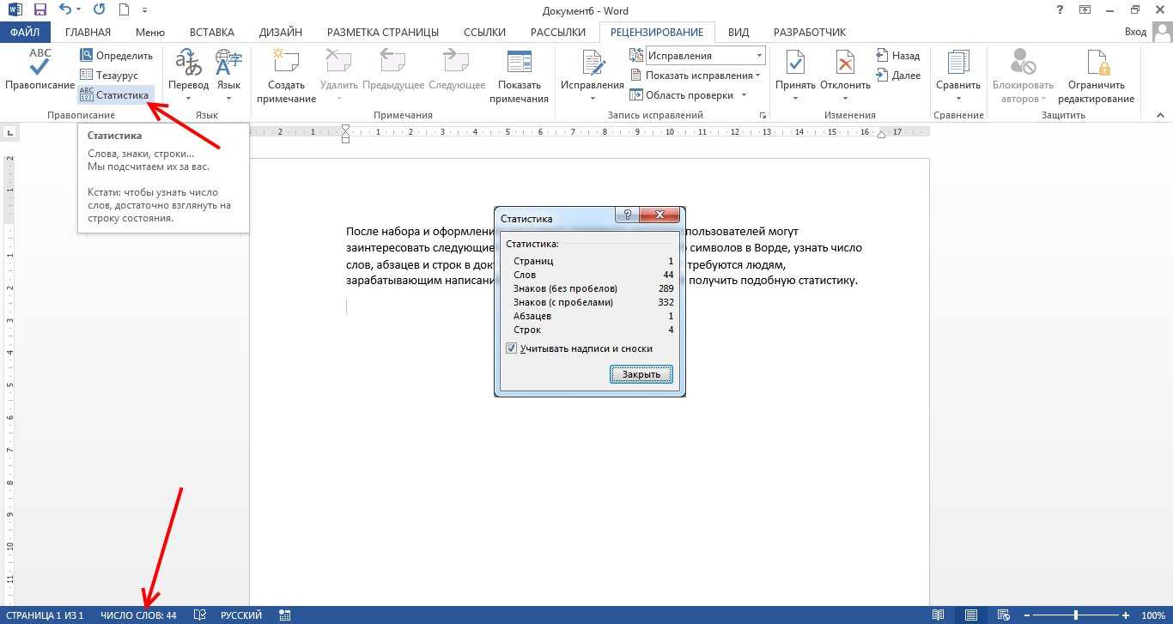
Task: Click the Сравнить compare documents icon
Action: [958, 70]
